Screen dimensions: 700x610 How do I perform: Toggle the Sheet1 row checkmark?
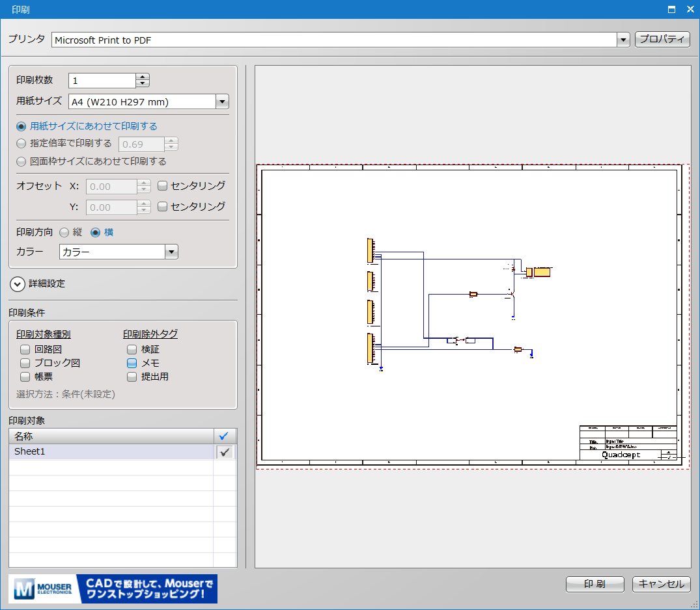pyautogui.click(x=225, y=452)
